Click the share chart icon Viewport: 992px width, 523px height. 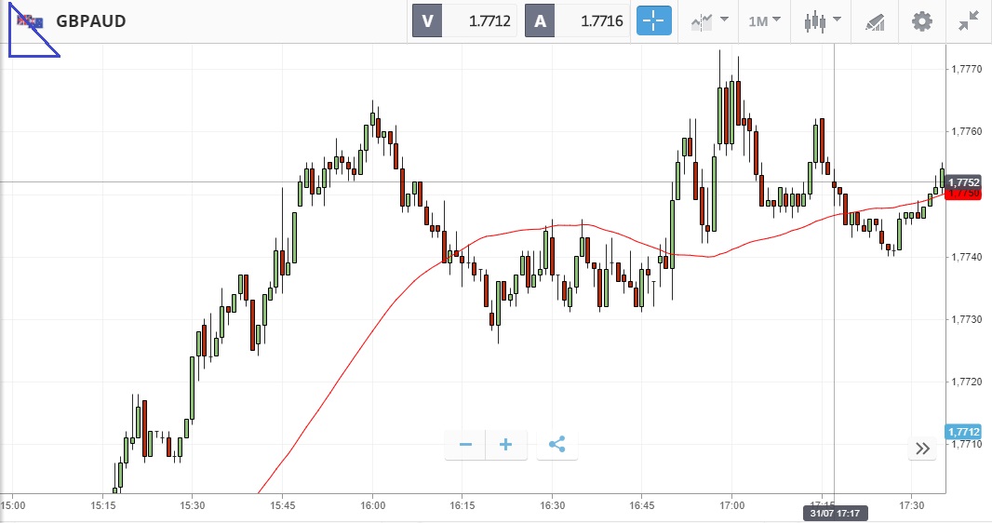click(556, 445)
